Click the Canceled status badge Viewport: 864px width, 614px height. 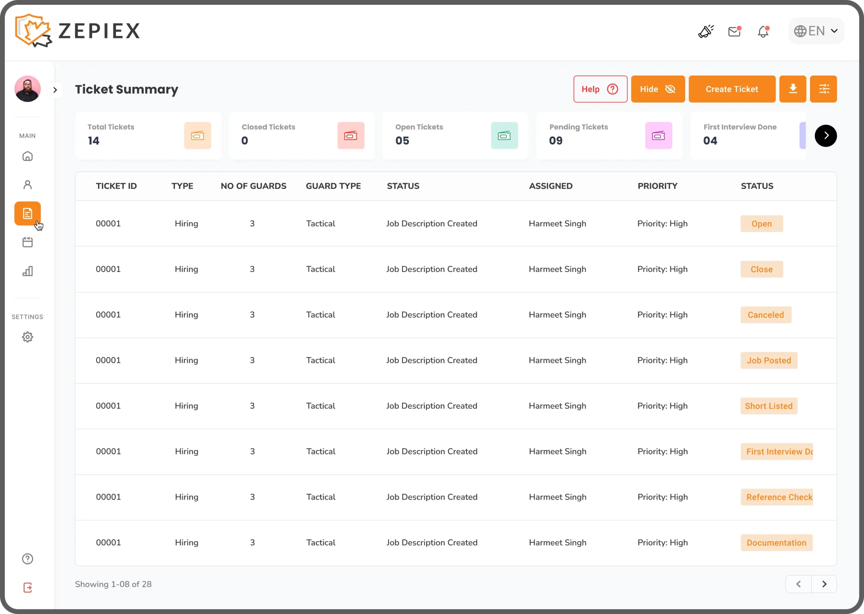pos(765,315)
